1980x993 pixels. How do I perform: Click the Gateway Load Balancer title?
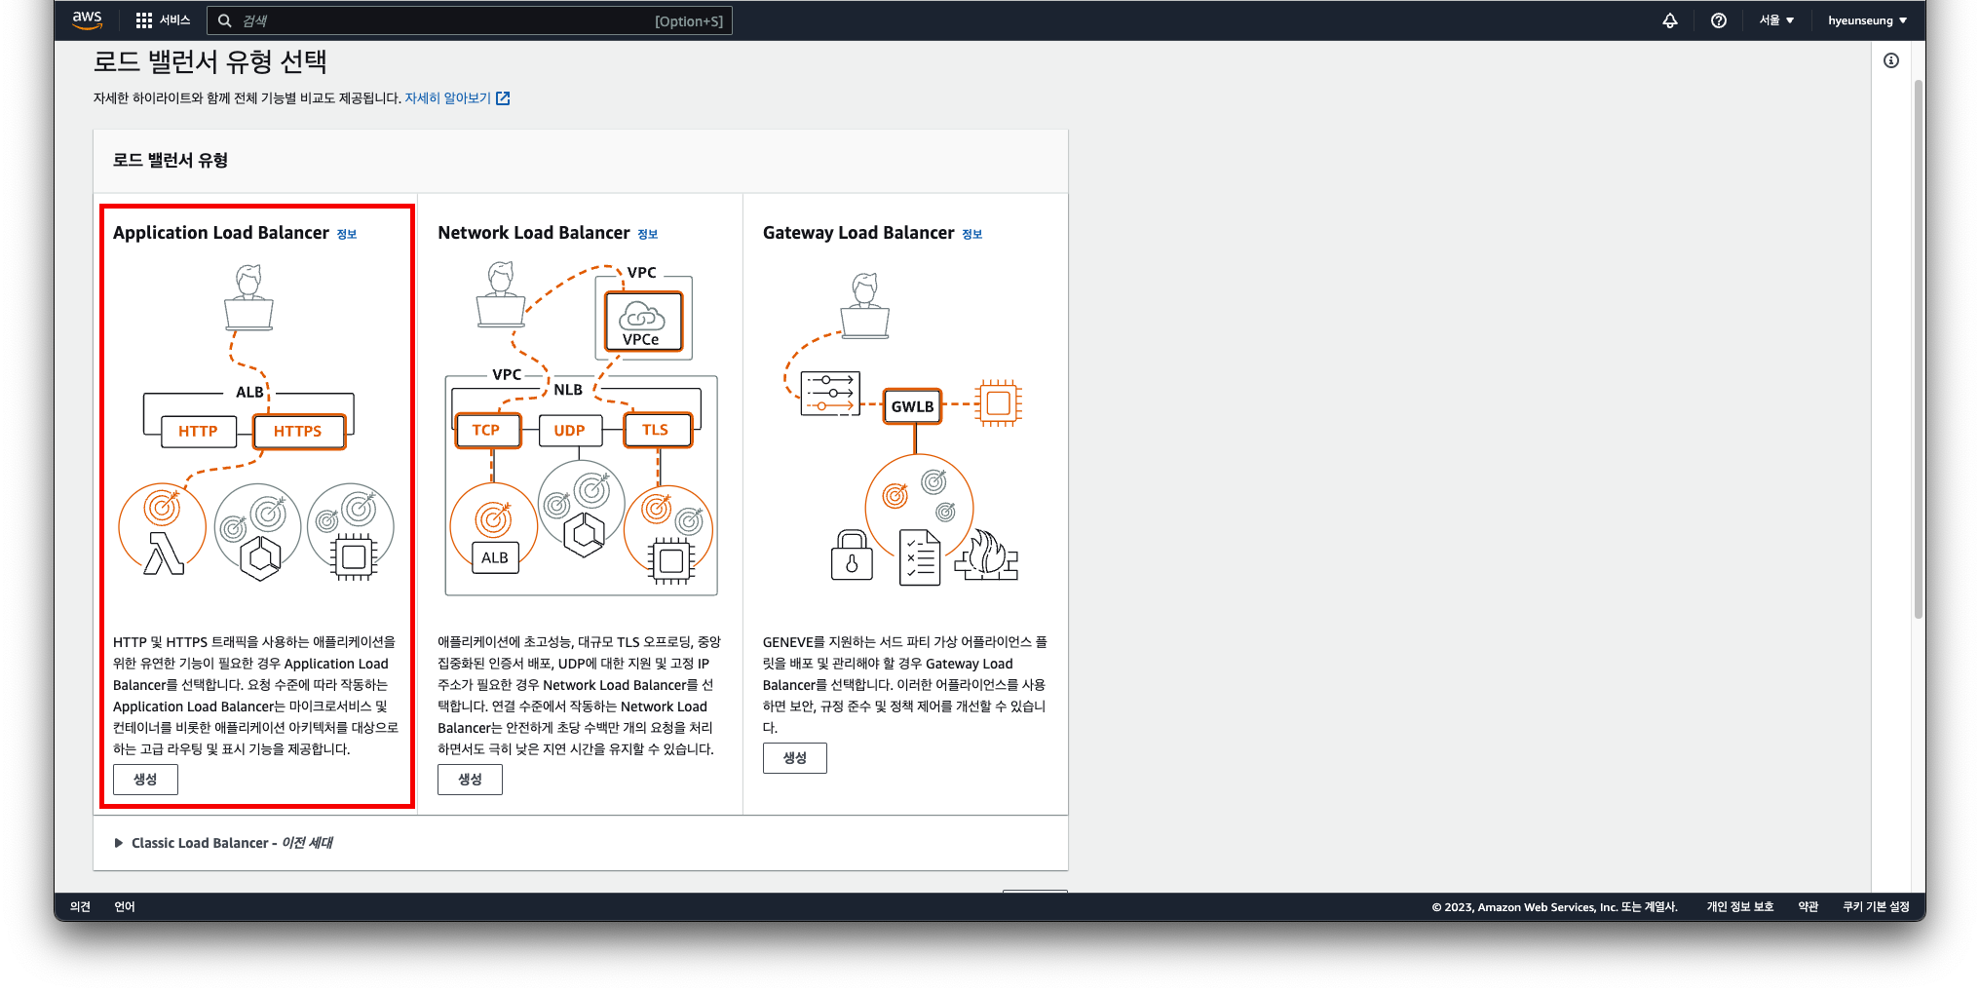[x=858, y=233]
